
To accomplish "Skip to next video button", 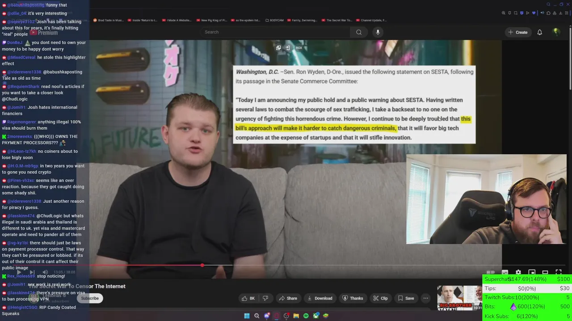I will click(32, 272).
